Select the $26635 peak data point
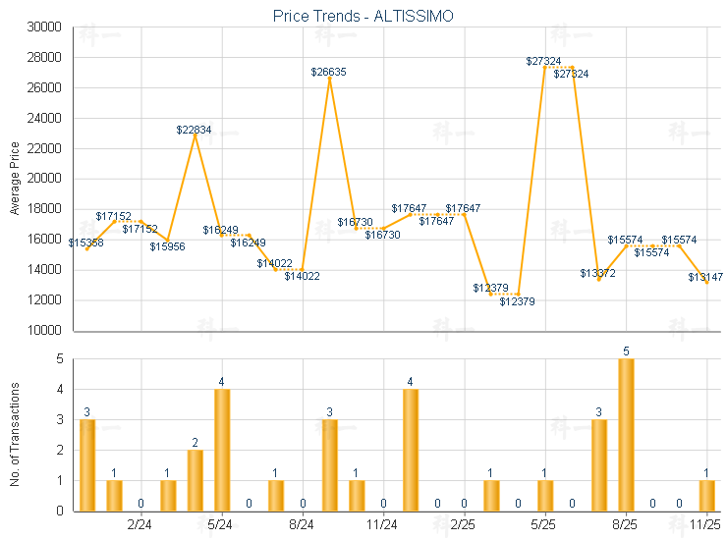Screen dimensions: 727x540 (x=330, y=78)
